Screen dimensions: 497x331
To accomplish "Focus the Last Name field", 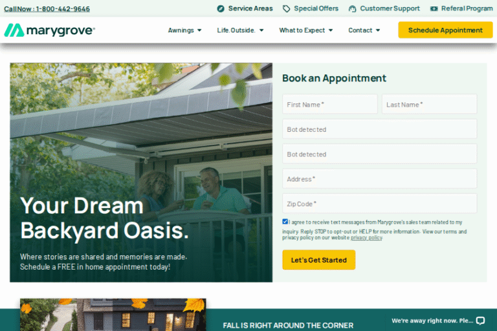I will (429, 104).
